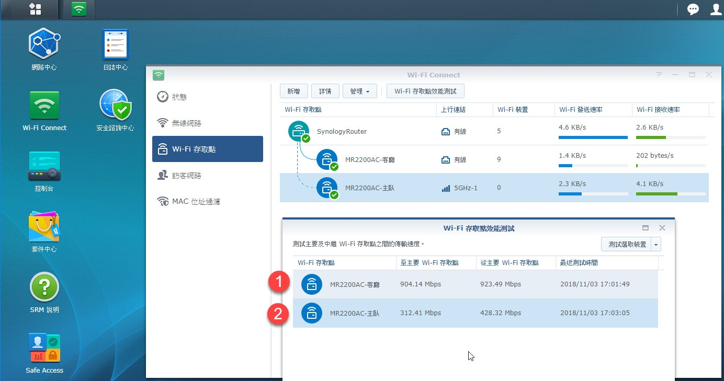
Task: Click the 904.14 Mbps value
Action: click(x=421, y=284)
